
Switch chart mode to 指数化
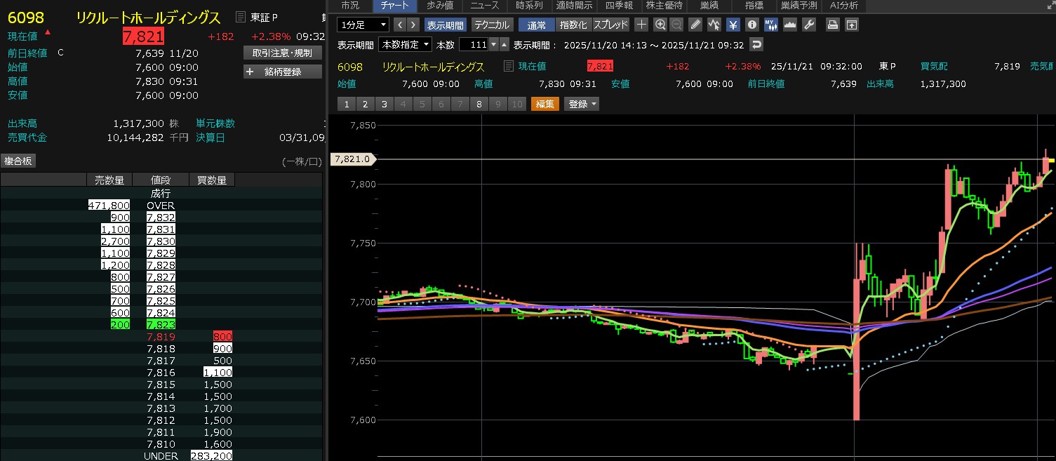(573, 25)
